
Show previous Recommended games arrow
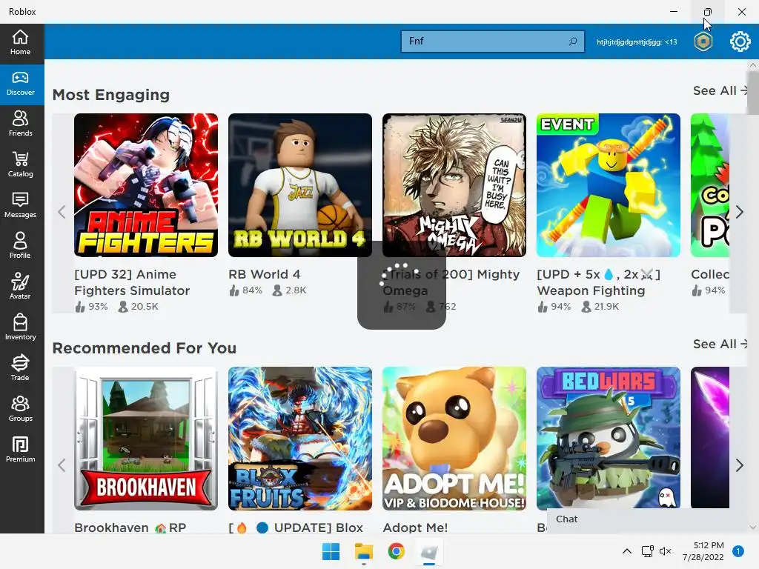(62, 465)
